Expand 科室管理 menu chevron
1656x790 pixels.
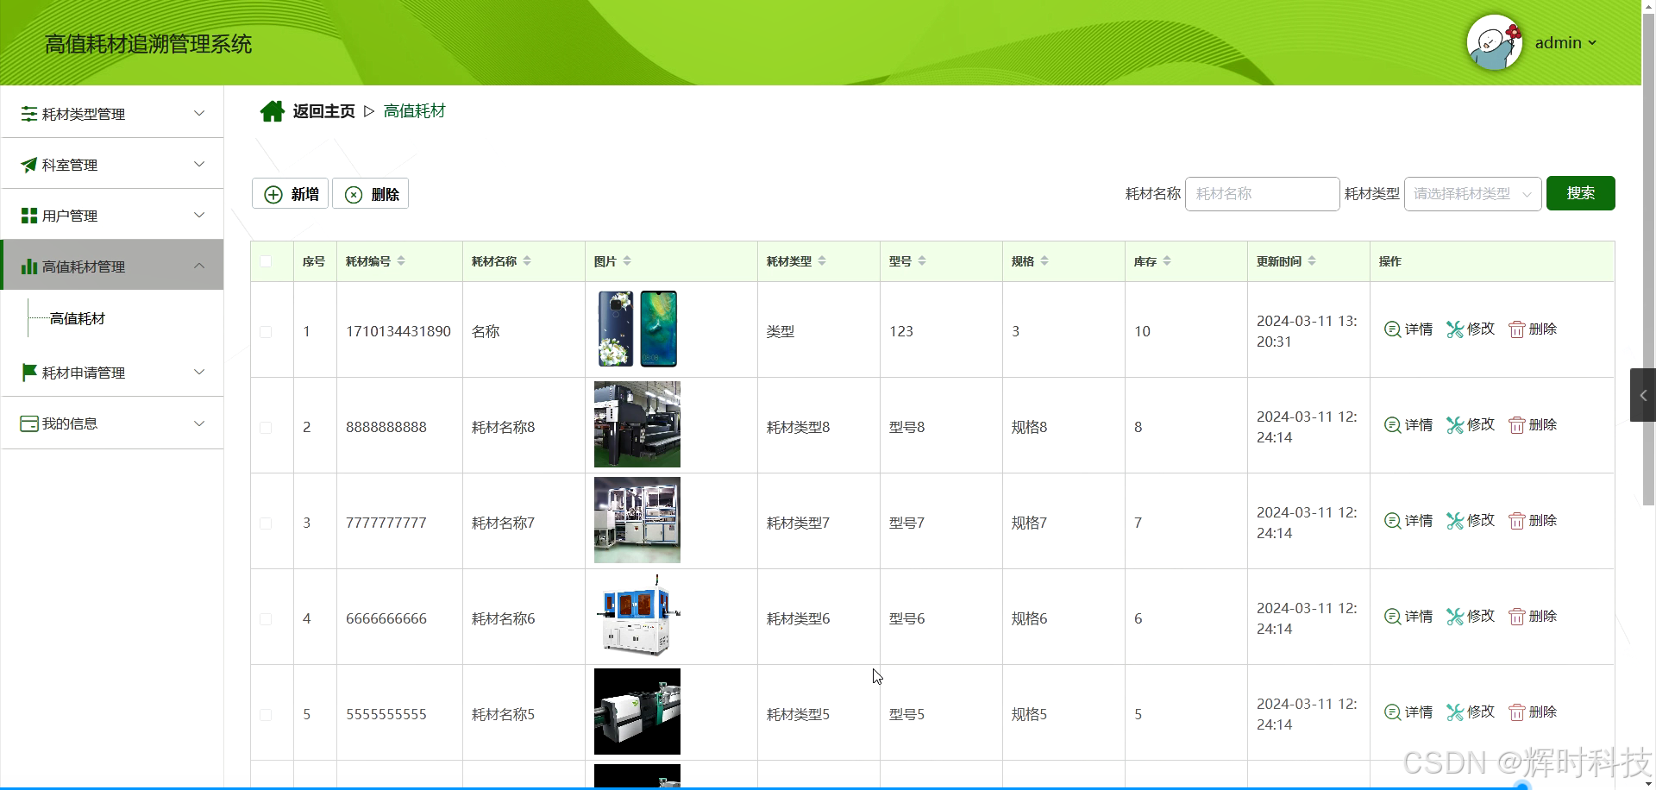click(199, 164)
